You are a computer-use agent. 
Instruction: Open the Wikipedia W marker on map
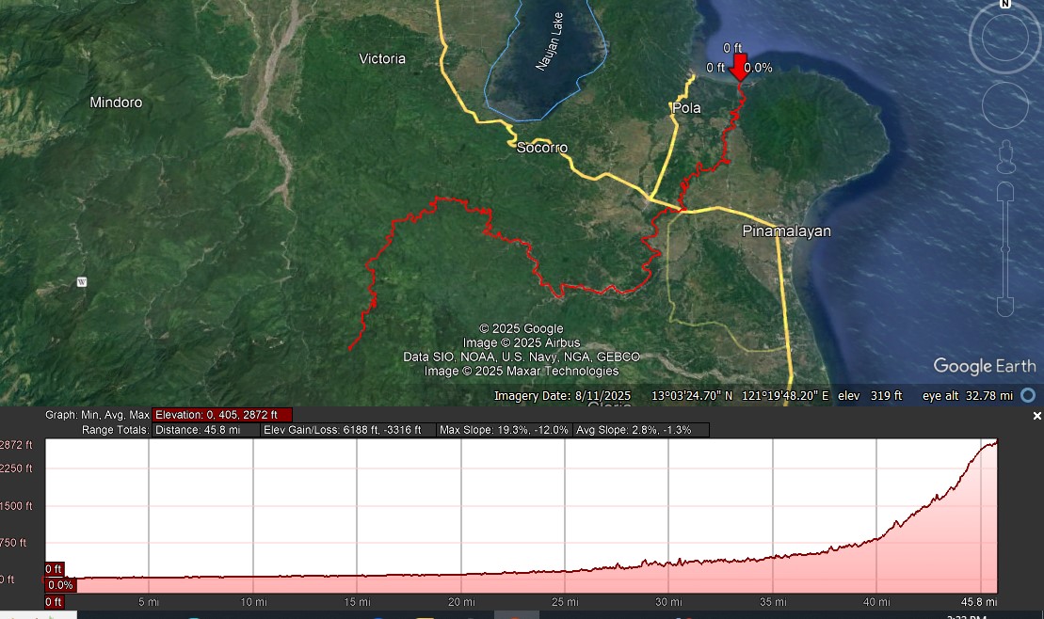click(x=82, y=282)
